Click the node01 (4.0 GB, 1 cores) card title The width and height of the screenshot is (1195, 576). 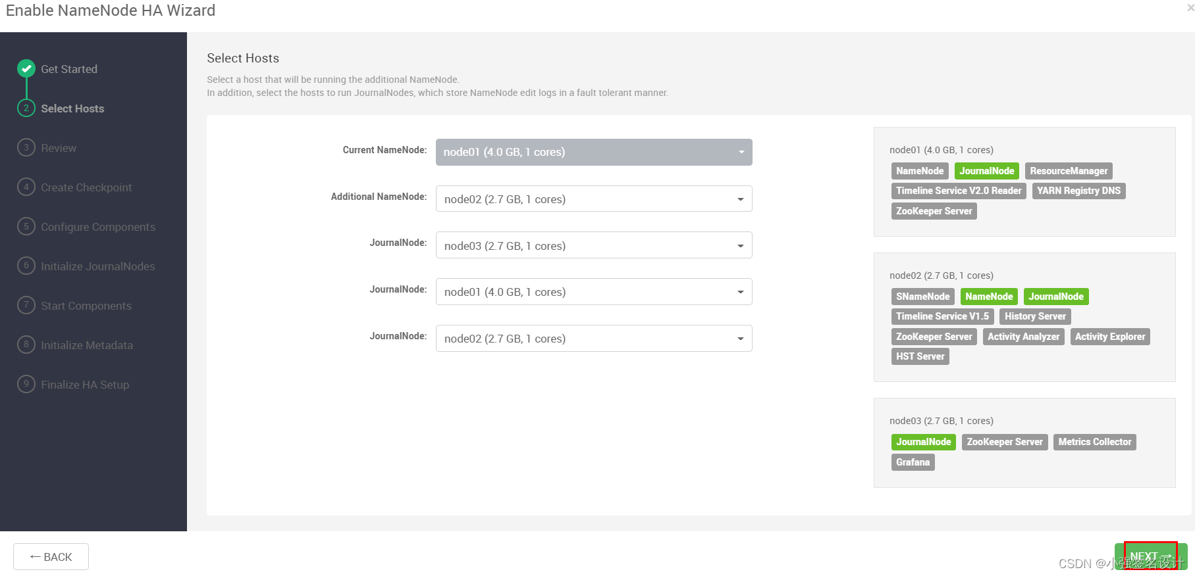[942, 150]
